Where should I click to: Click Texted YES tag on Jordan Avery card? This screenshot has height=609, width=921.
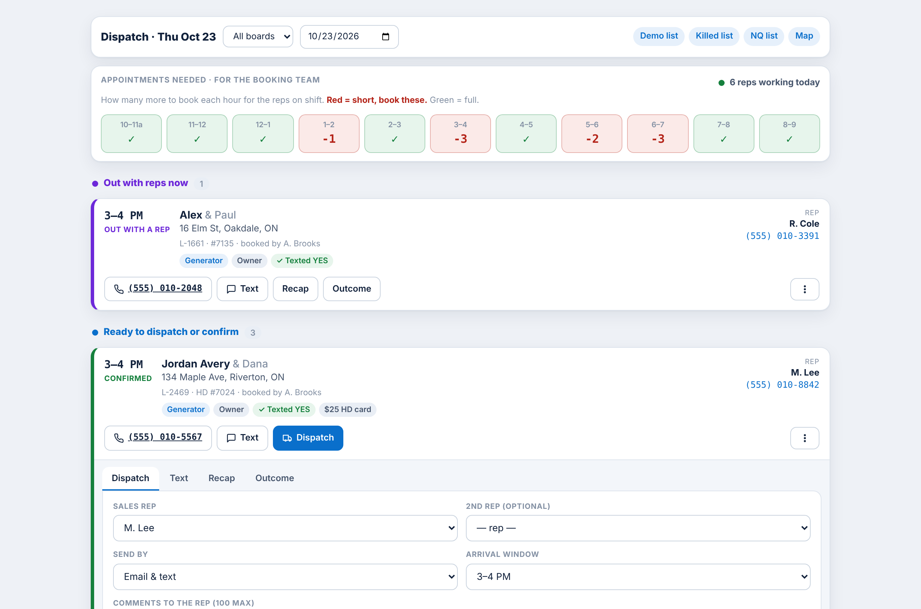pos(284,409)
